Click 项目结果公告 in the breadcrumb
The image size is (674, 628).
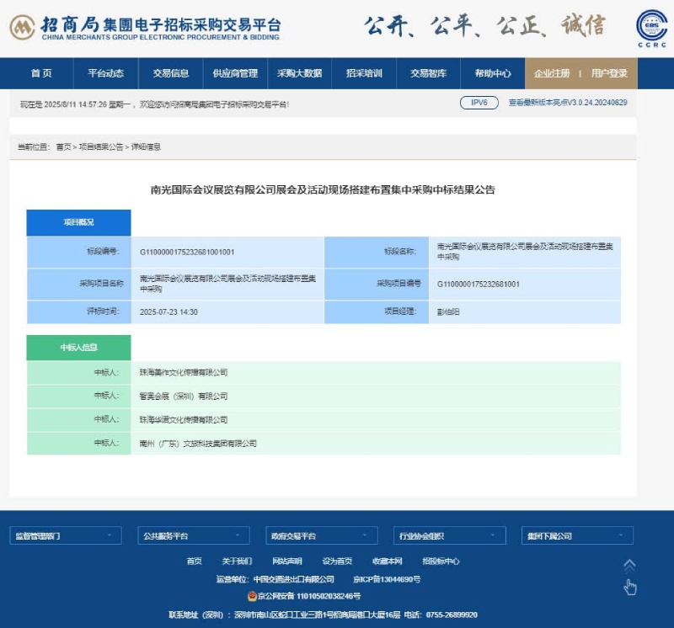click(x=101, y=147)
